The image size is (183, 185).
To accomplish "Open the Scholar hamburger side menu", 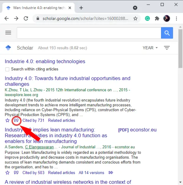I will point(8,32).
